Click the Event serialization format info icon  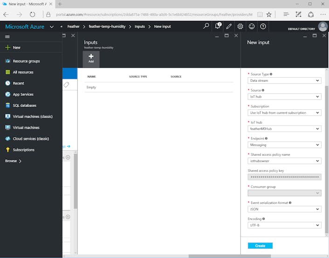click(290, 203)
